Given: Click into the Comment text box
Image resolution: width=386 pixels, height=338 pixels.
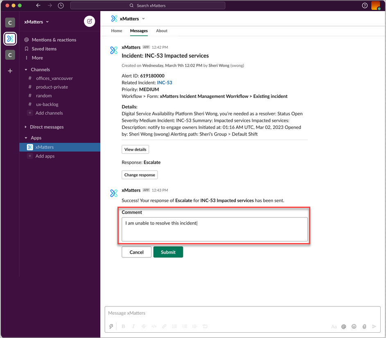Looking at the screenshot, I should click(x=214, y=229).
